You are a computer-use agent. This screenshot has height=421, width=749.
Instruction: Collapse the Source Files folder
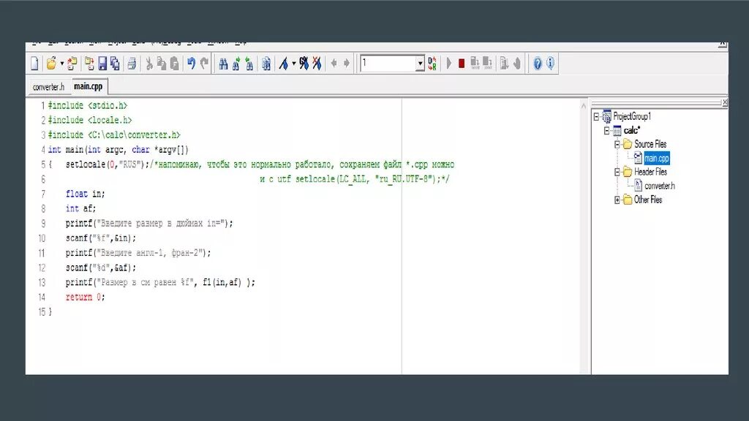tap(617, 144)
